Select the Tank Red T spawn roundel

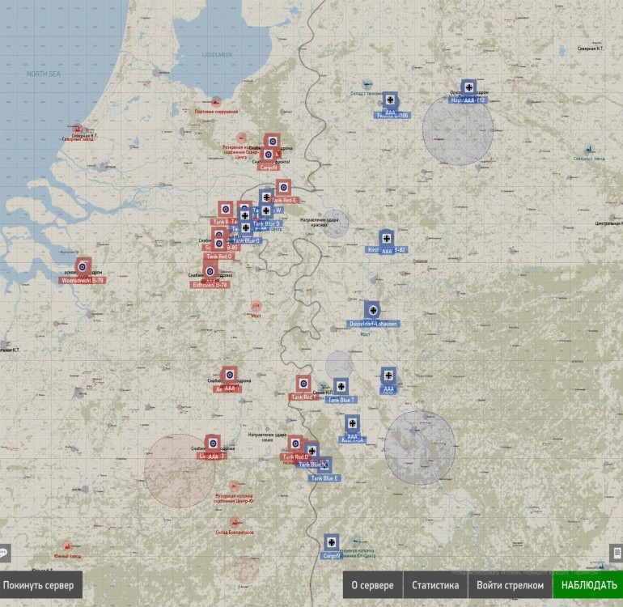click(303, 384)
